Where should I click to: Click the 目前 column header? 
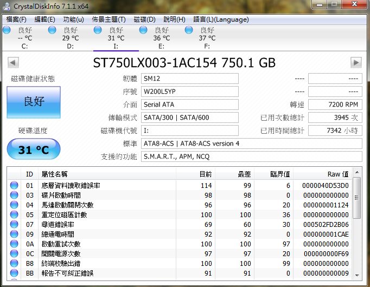(x=196, y=174)
